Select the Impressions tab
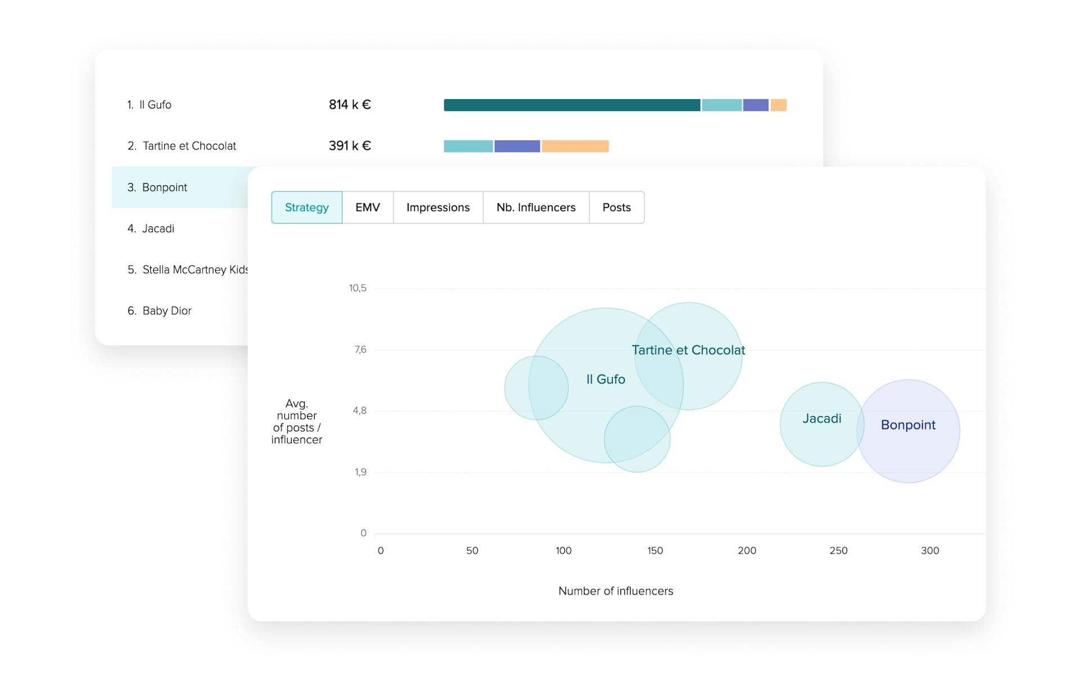Screen dimensions: 1081x696 point(437,207)
